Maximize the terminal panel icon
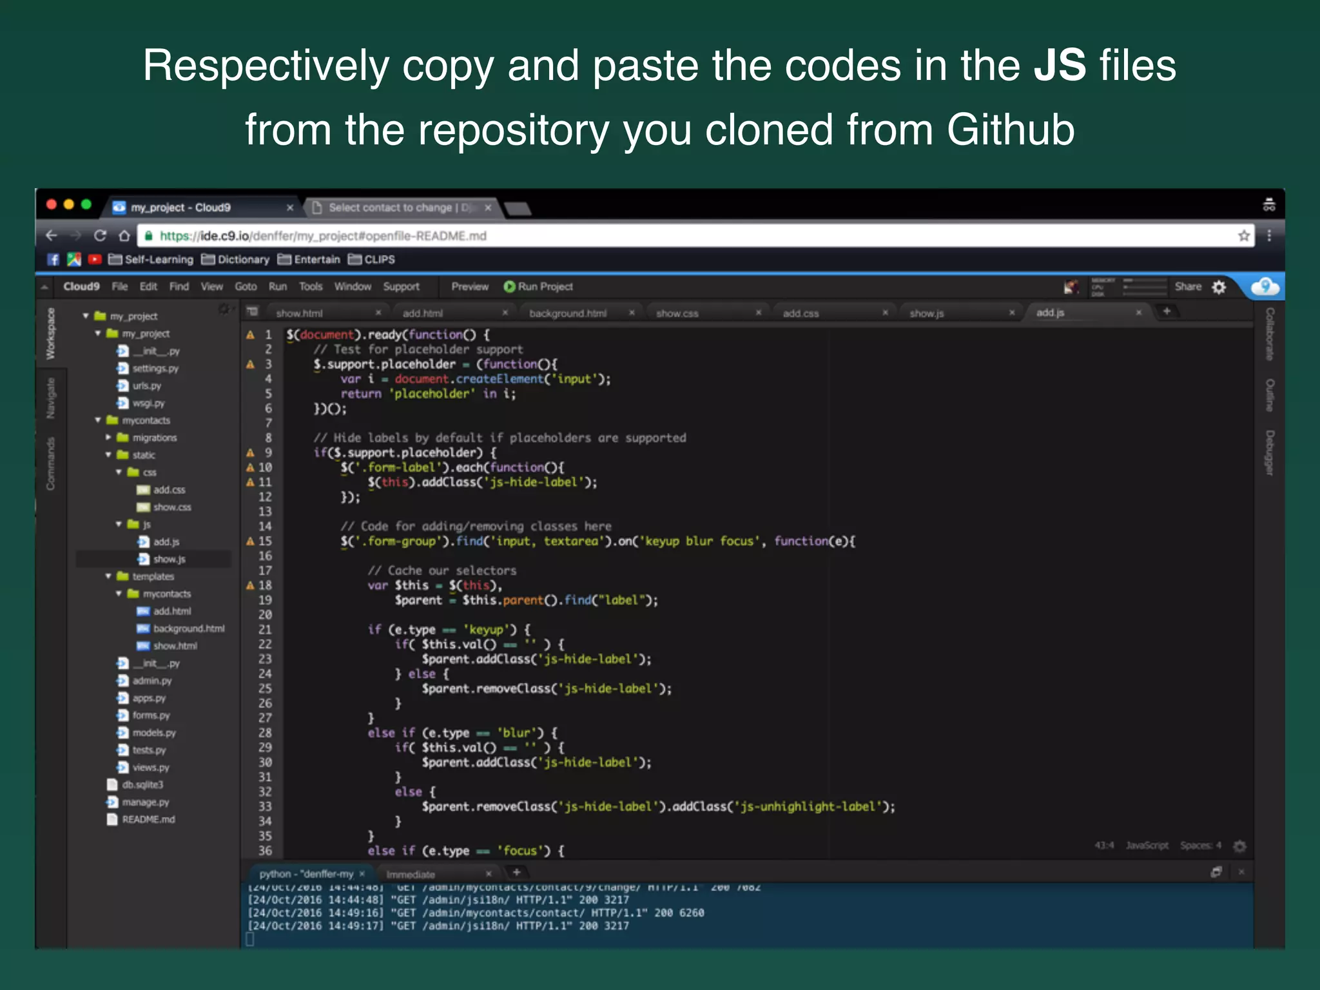The height and width of the screenshot is (990, 1320). 1216,872
